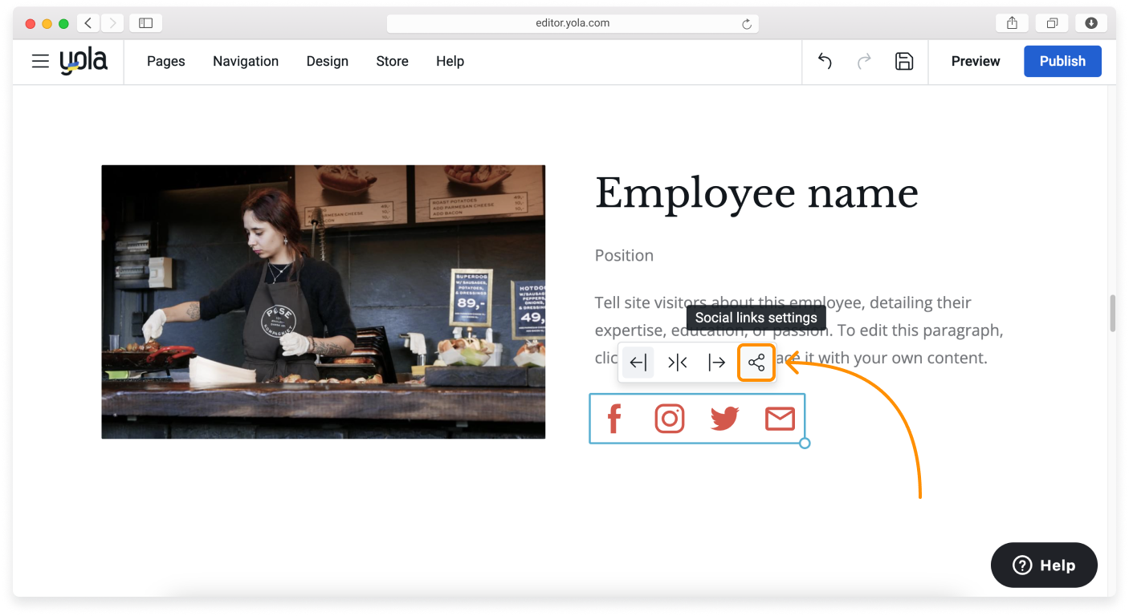Align social icons to the right
The width and height of the screenshot is (1129, 616).
tap(716, 363)
